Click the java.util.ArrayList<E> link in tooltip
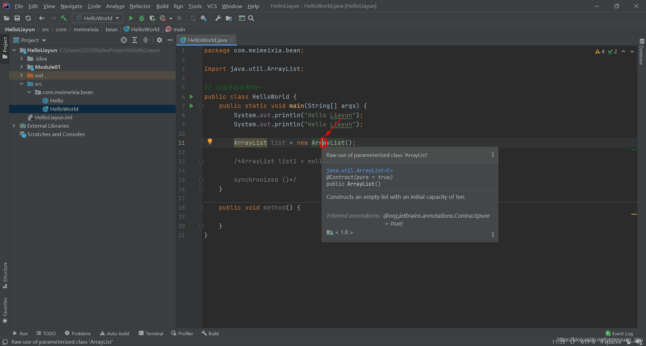 [359, 171]
